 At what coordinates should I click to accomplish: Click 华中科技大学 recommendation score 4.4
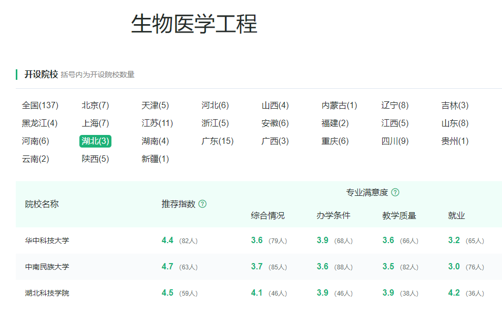[x=167, y=240]
